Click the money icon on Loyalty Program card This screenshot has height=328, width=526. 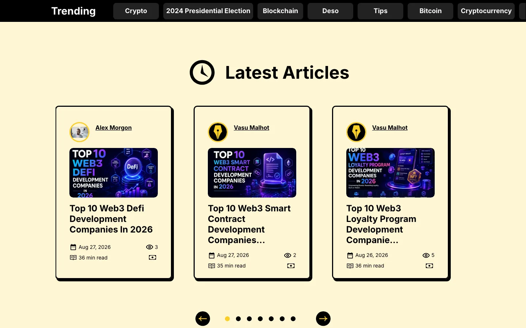pyautogui.click(x=429, y=266)
